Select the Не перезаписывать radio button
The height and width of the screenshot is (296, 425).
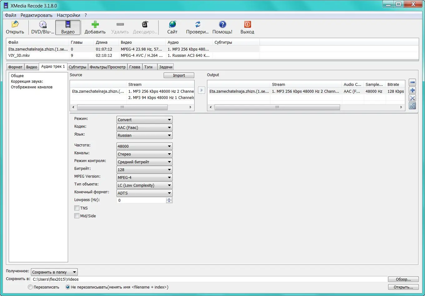[67, 287]
